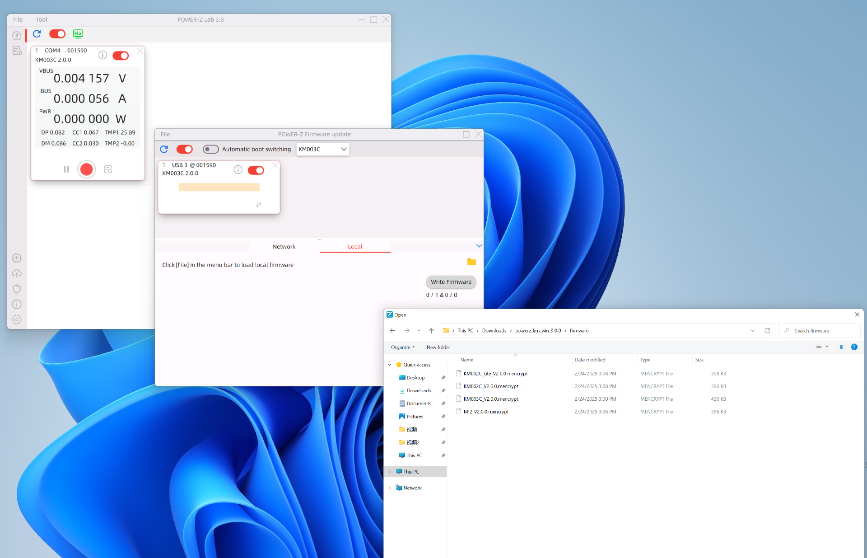Select the KM003C_V2.0.0.mencrypt firmware file
Image resolution: width=867 pixels, height=558 pixels.
click(491, 399)
